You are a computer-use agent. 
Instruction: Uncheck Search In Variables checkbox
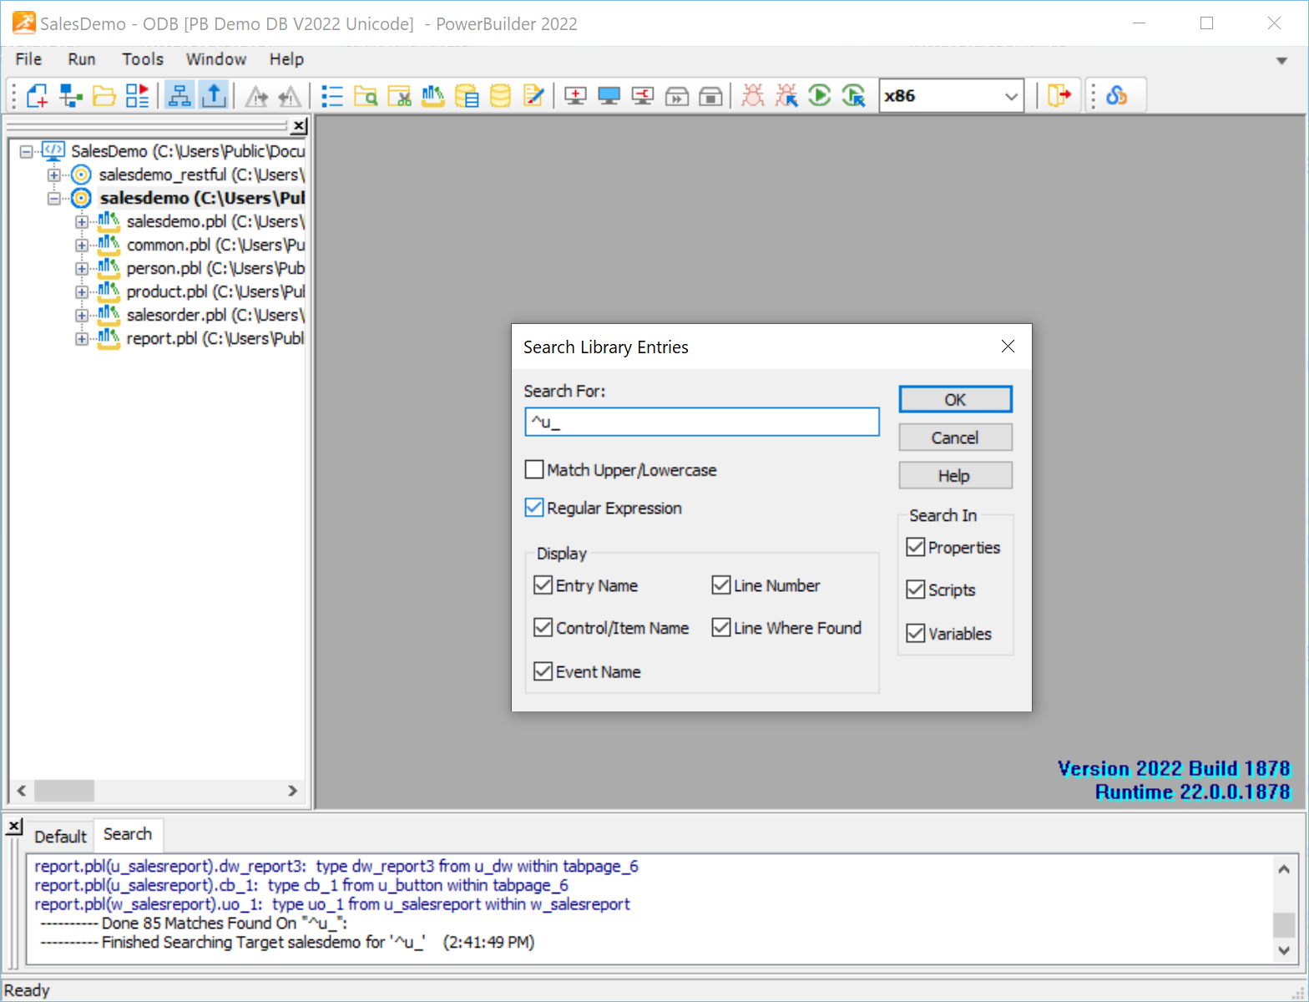click(916, 633)
